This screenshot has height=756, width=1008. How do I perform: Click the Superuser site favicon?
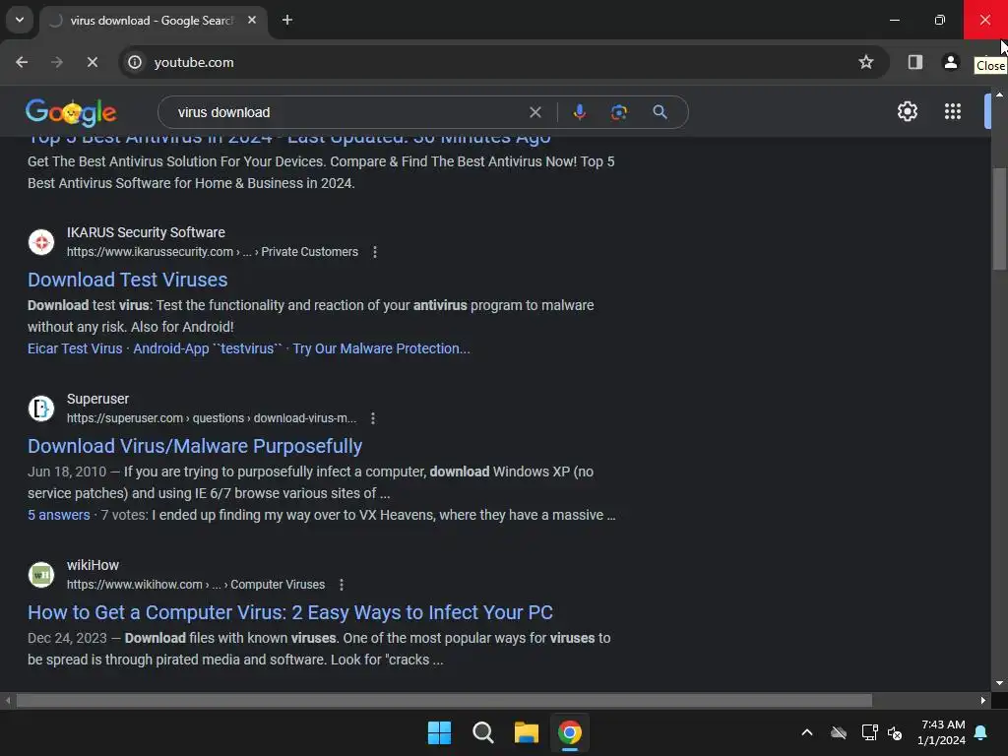[x=41, y=409]
